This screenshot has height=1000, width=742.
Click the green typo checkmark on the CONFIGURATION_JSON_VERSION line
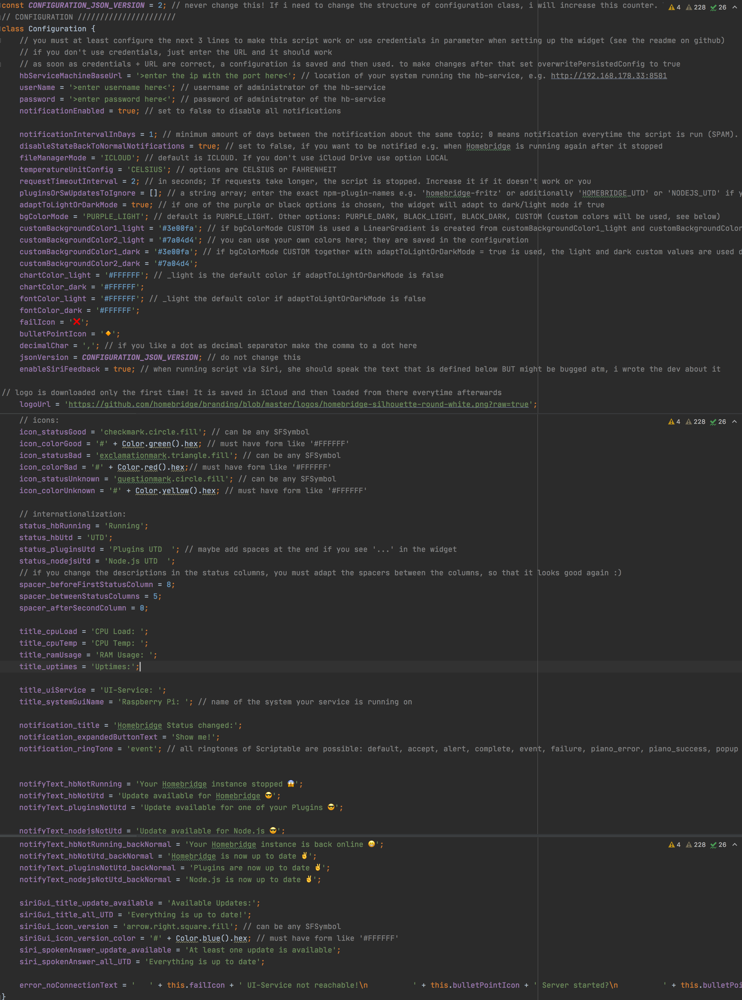713,7
